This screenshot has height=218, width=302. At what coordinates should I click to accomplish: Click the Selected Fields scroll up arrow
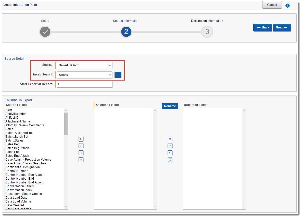click(155, 111)
